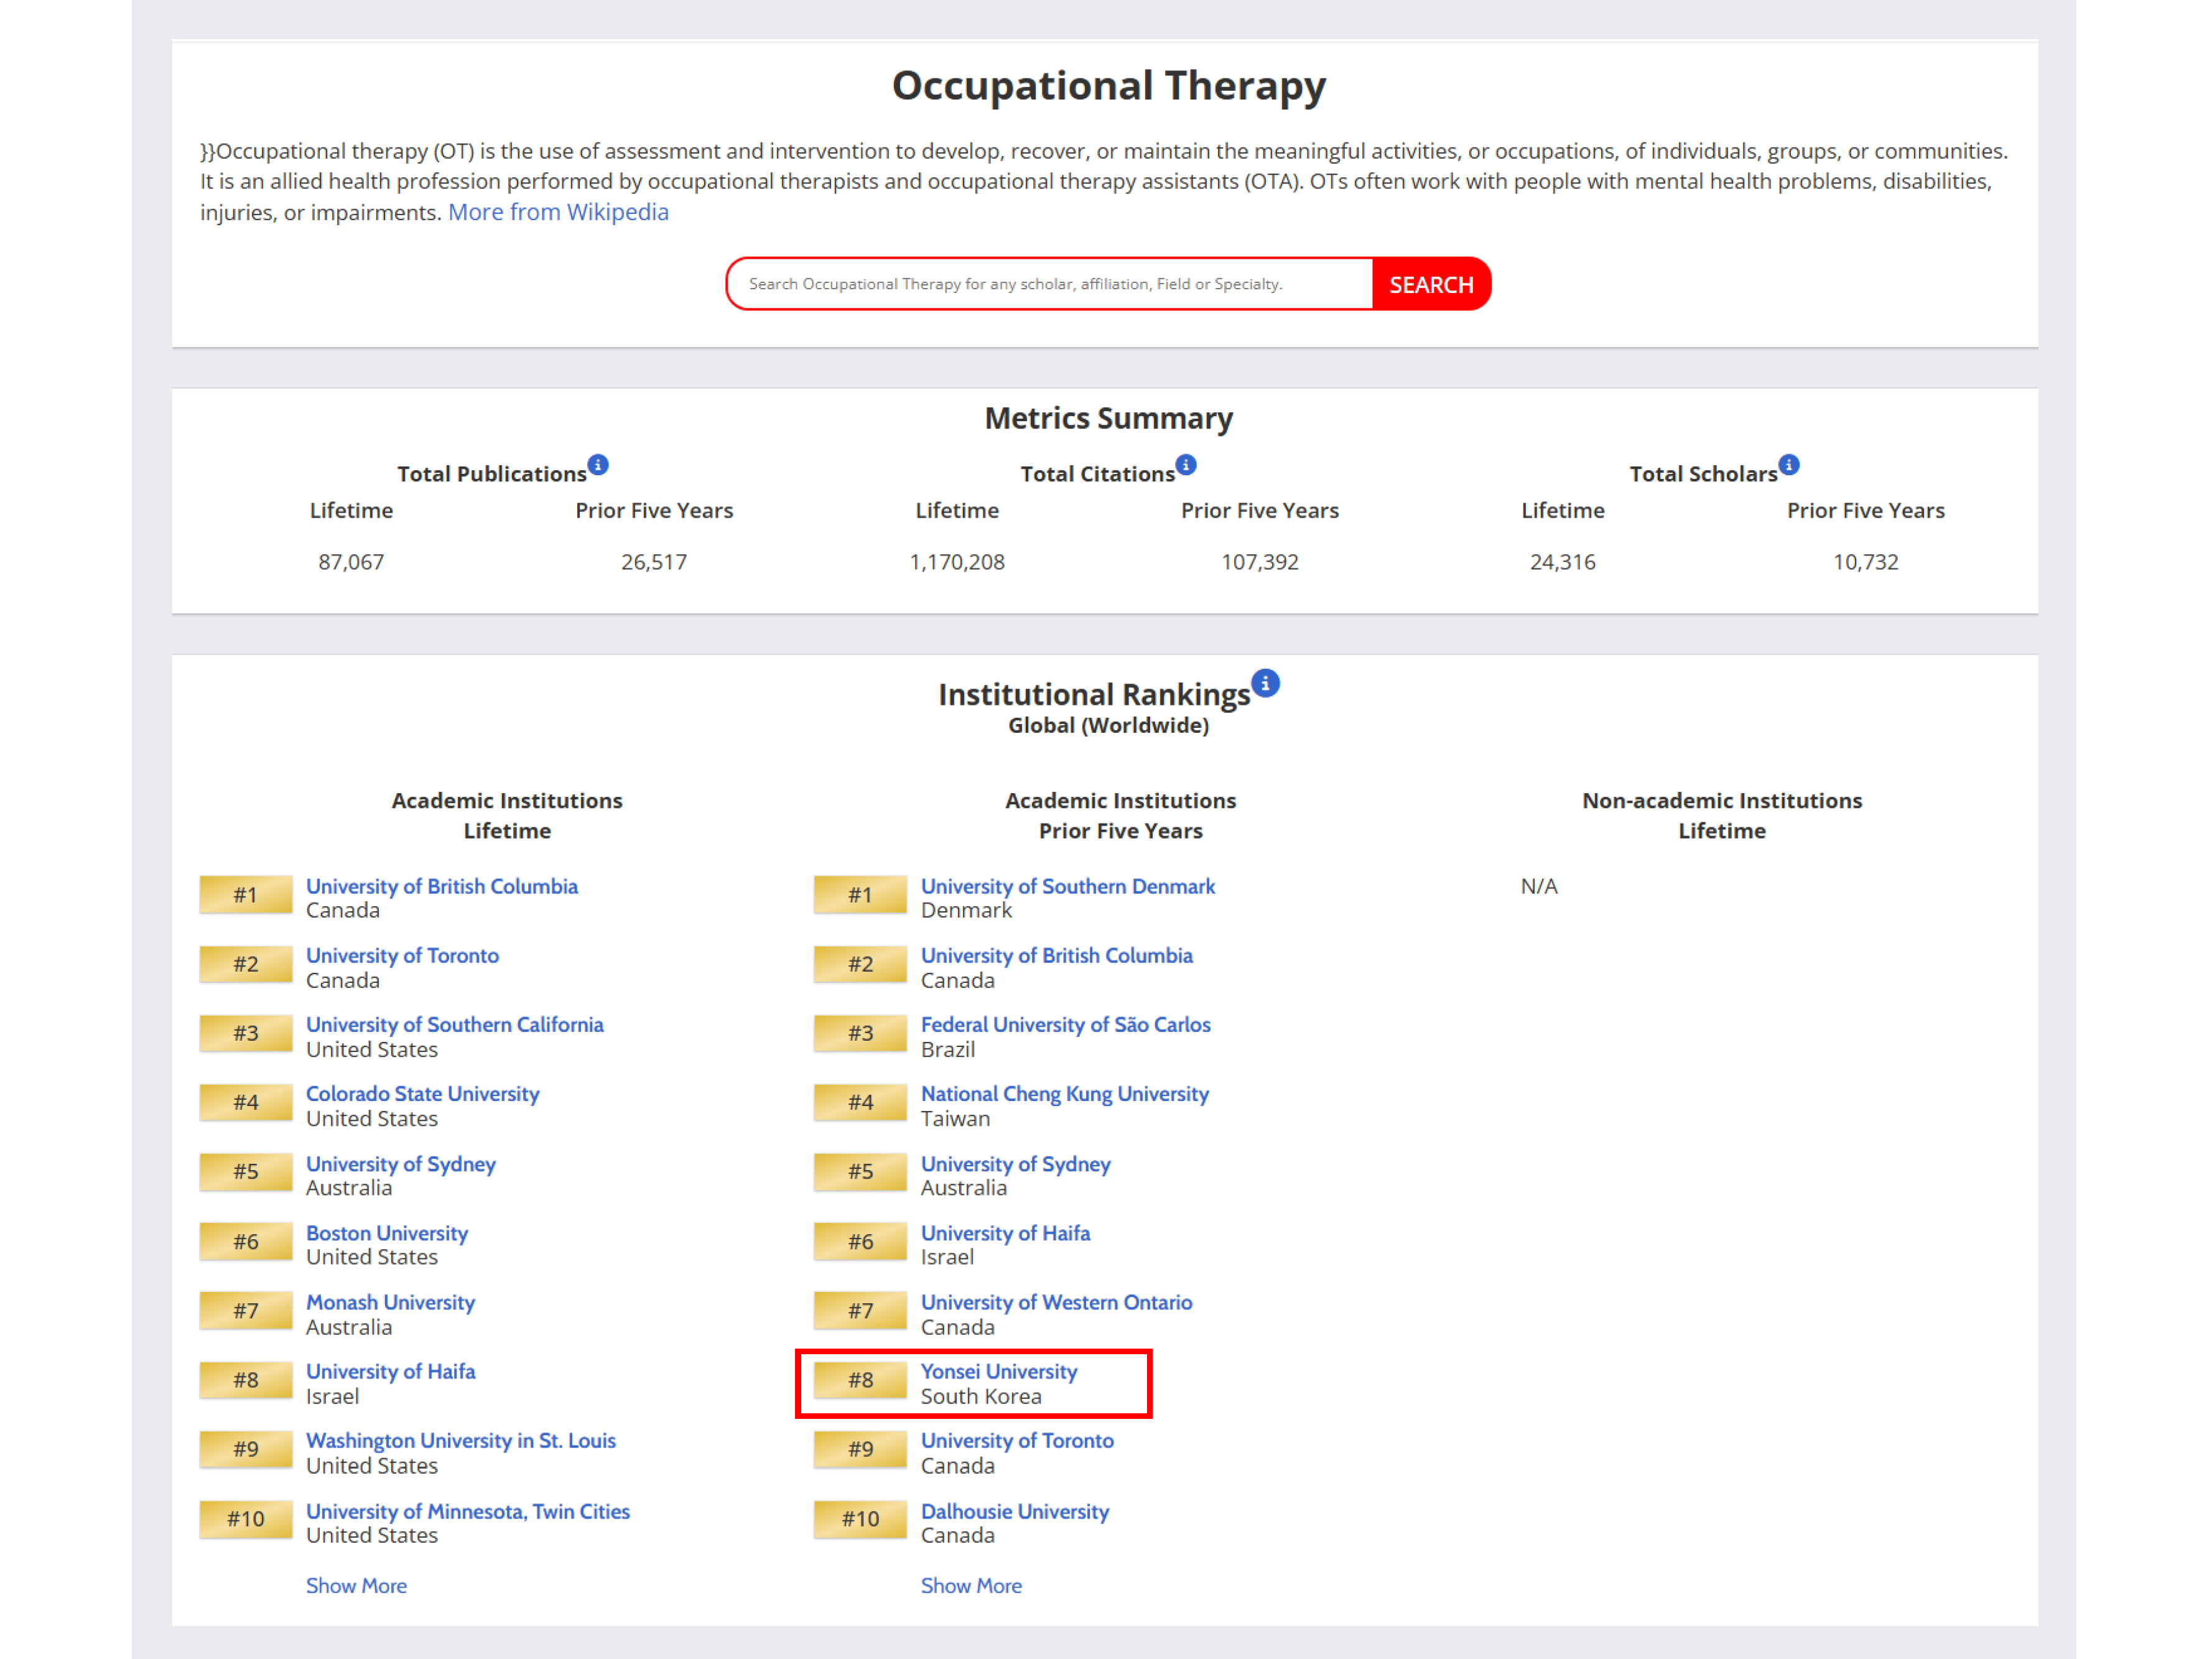Click the Global (Worldwide) subtitle
This screenshot has width=2212, height=1659.
click(1108, 725)
